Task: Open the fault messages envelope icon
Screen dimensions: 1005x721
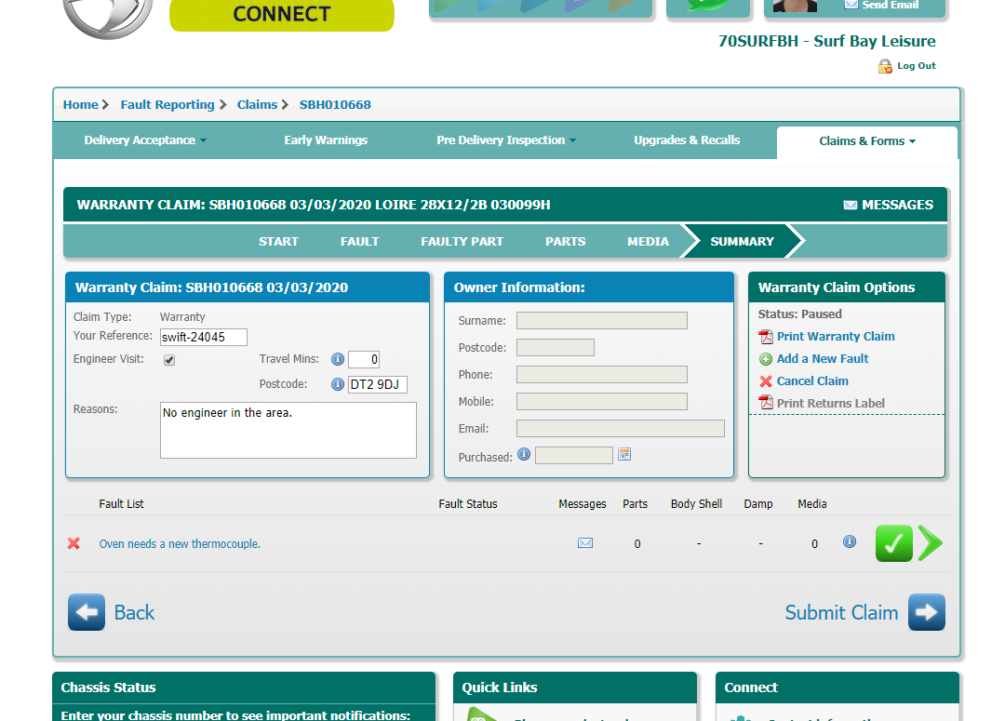Action: [585, 542]
